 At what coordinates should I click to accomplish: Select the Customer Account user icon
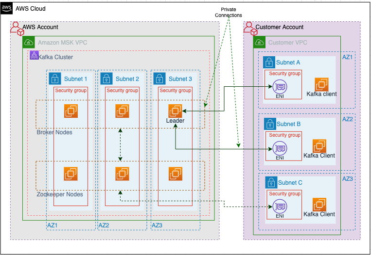click(250, 29)
